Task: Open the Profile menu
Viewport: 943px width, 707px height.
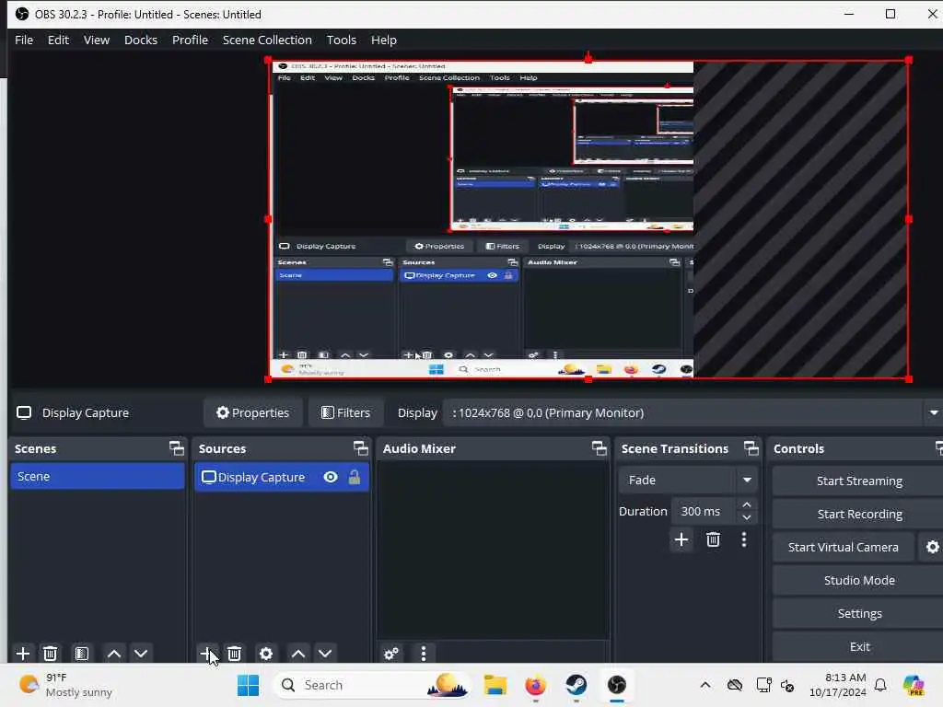Action: coord(190,40)
